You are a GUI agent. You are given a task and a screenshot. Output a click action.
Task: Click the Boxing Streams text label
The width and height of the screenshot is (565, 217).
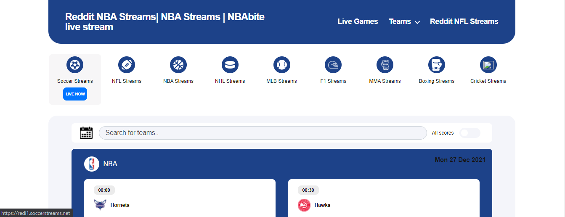(x=437, y=81)
